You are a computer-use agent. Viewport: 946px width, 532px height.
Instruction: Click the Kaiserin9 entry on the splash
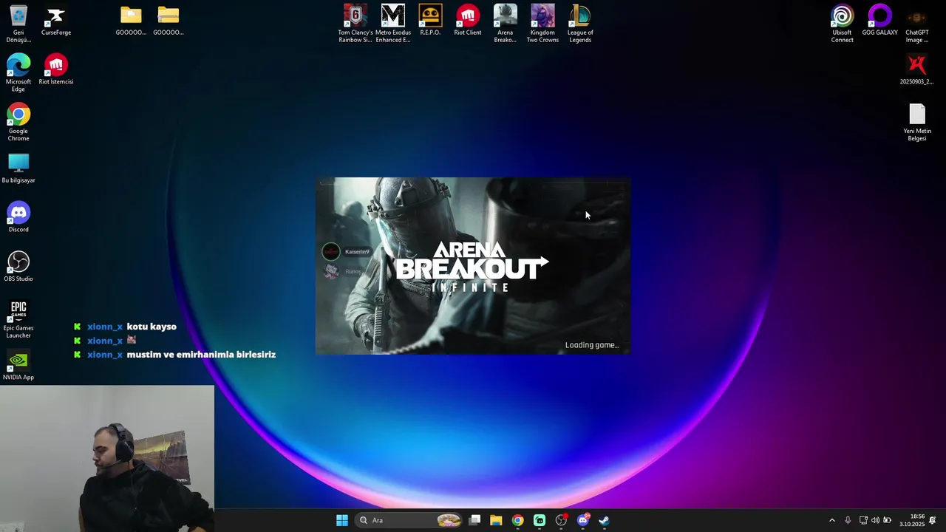[346, 251]
